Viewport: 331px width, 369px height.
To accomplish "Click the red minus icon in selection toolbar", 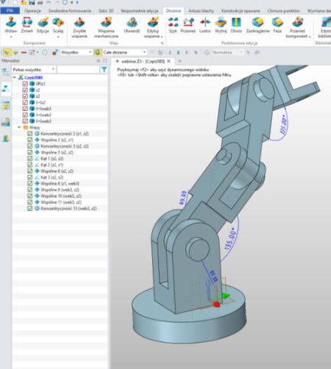I will click(x=24, y=52).
